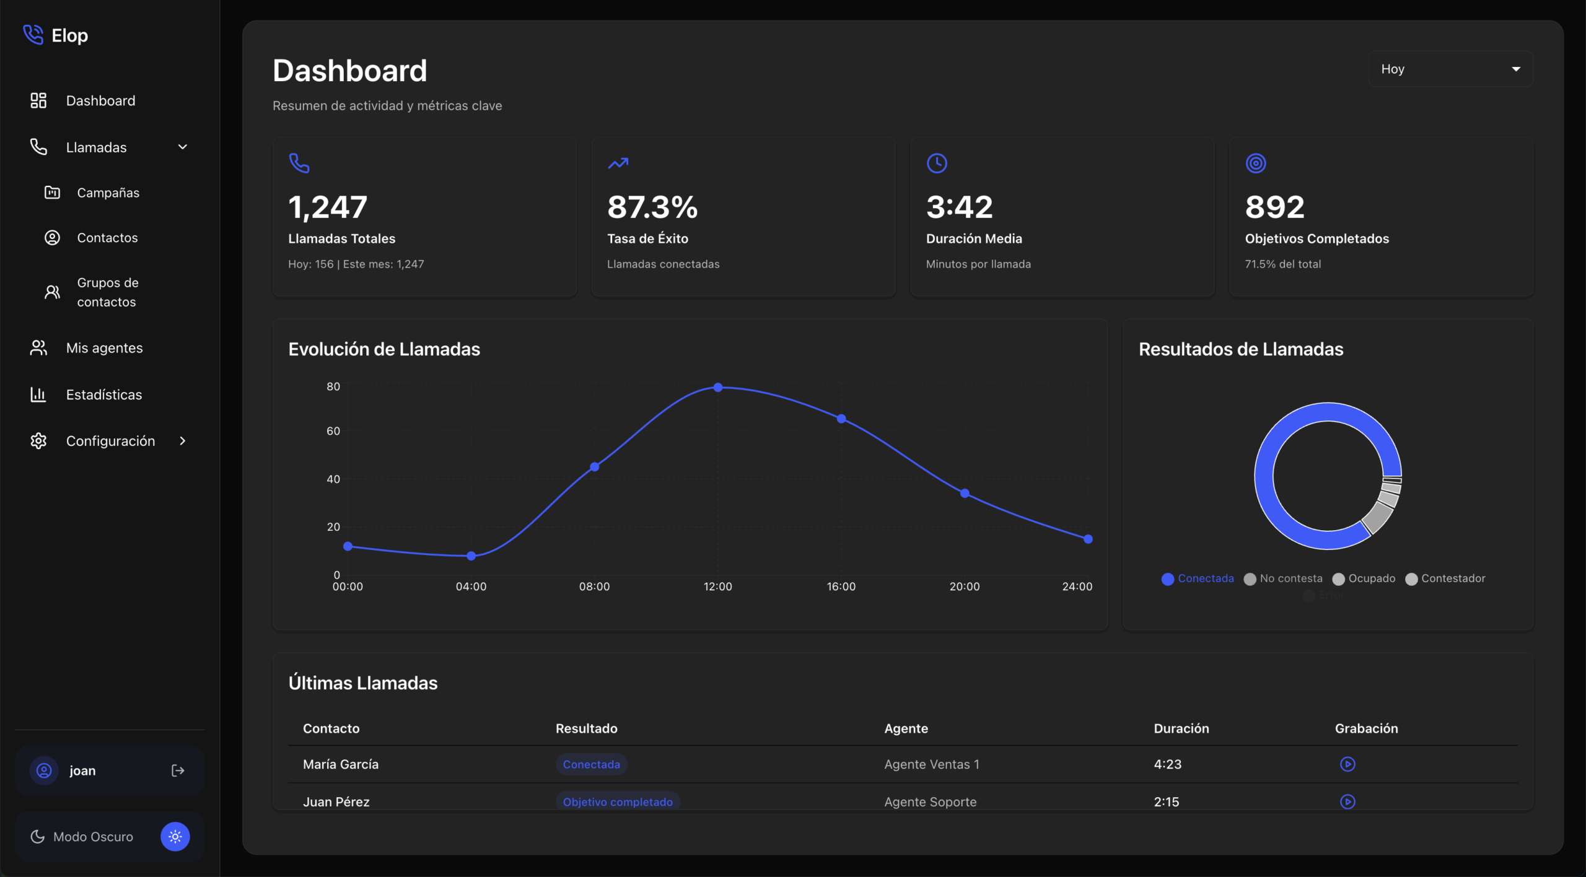
Task: Toggle Modo Oscuro with the sun button
Action: pyautogui.click(x=175, y=836)
